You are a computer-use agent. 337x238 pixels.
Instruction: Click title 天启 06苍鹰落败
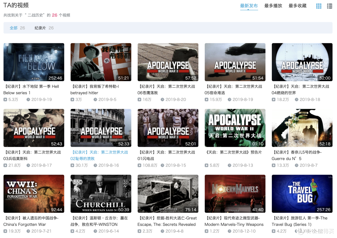[166, 90]
